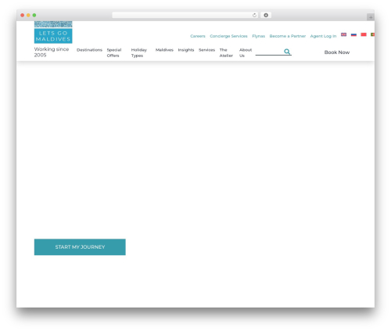Click the "Working since 2005" tagline text

[52, 52]
